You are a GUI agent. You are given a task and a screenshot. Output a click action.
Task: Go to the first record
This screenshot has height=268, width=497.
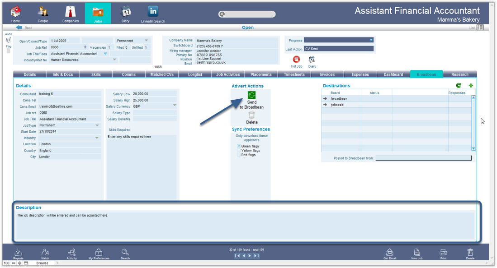point(237,256)
